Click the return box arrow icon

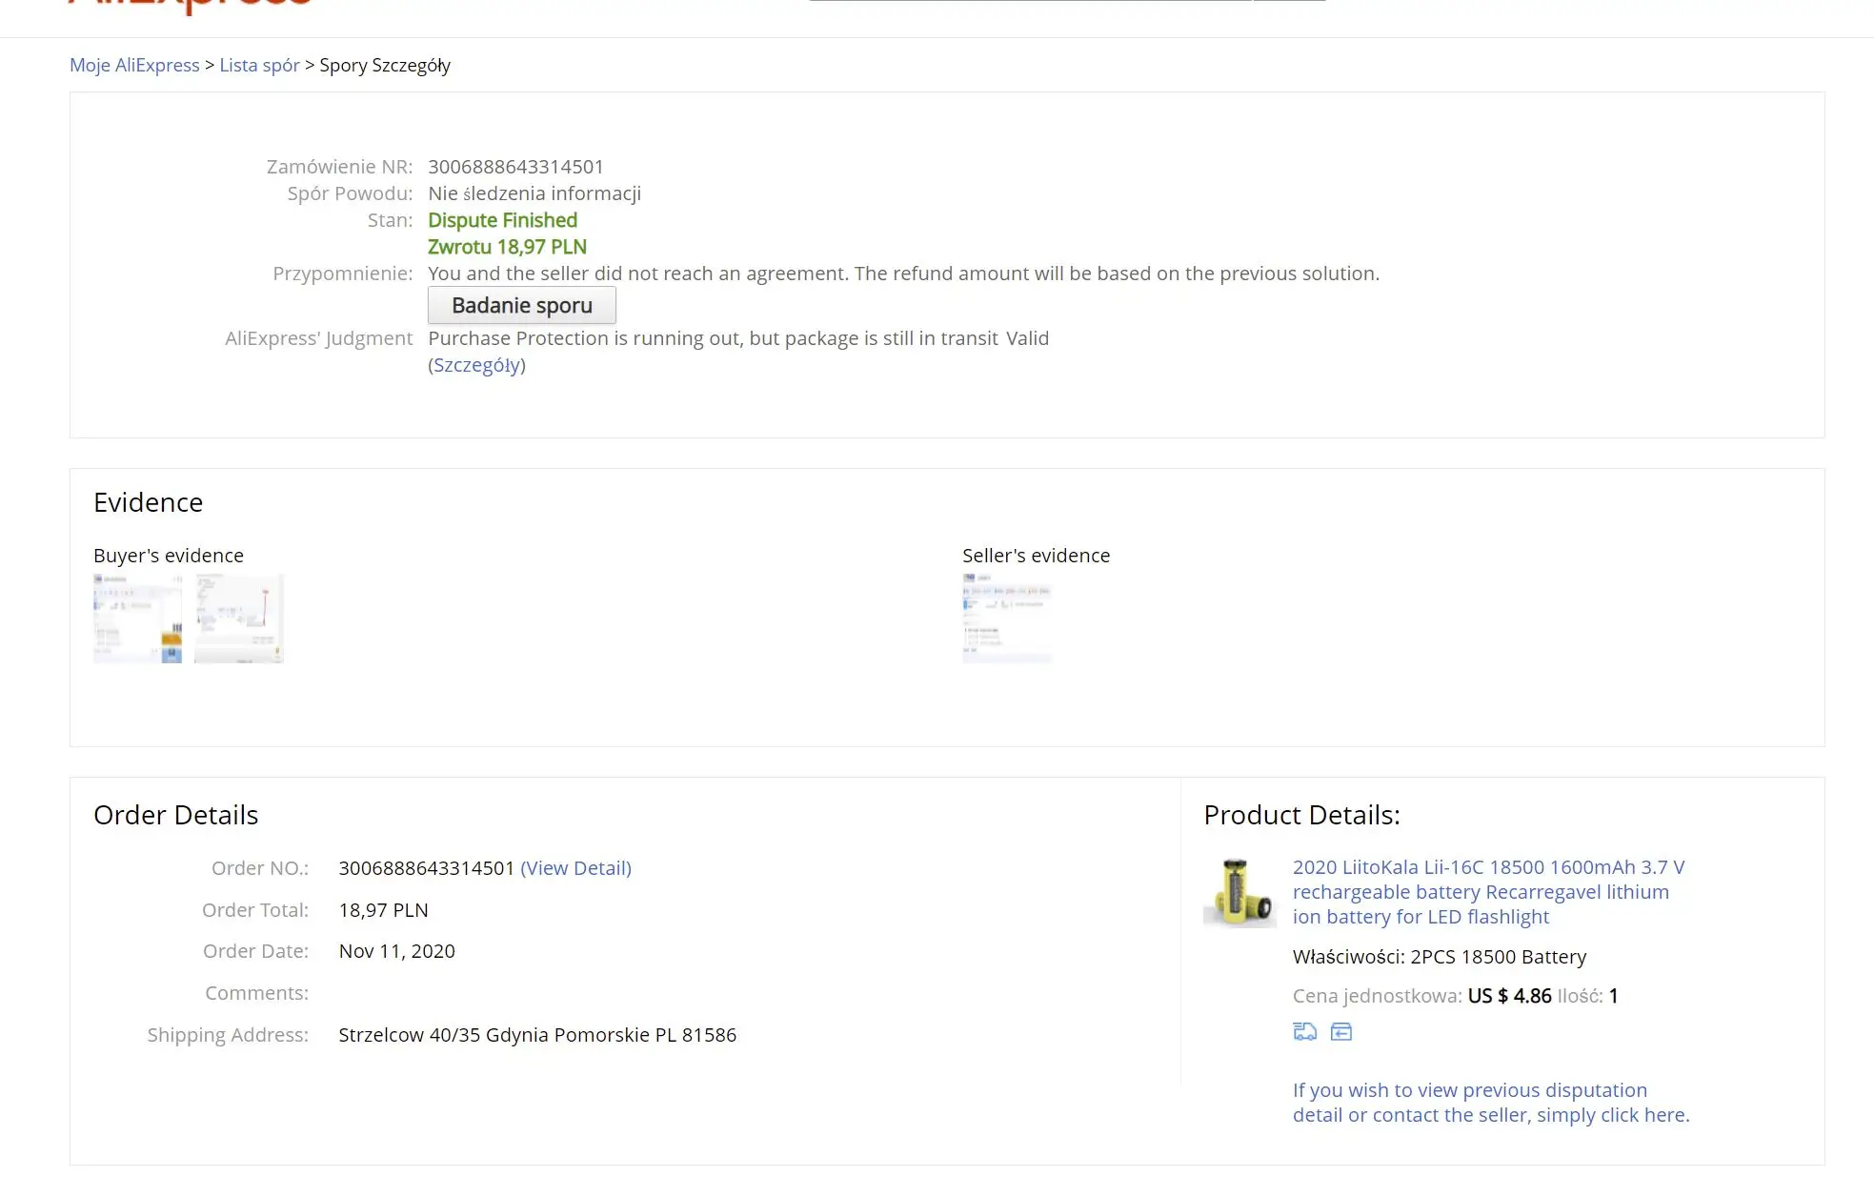[1340, 1031]
